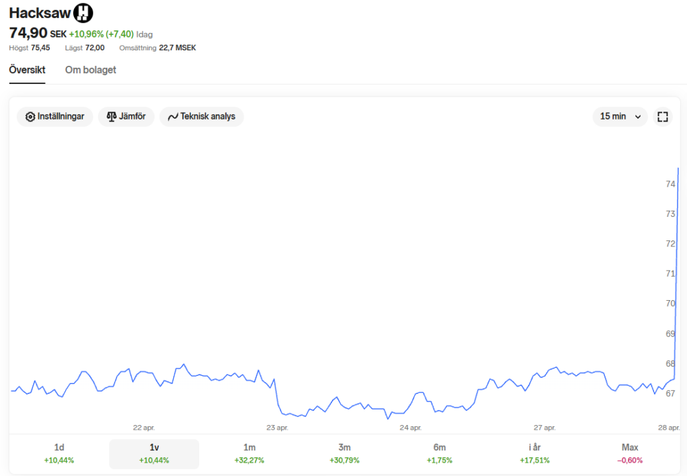
Task: Click the Jämför compare scale icon
Action: click(111, 117)
